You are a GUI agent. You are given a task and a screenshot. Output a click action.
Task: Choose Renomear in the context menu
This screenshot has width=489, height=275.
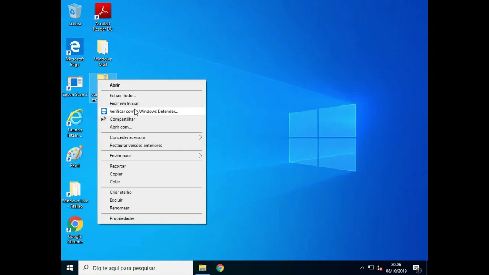[x=152, y=208]
